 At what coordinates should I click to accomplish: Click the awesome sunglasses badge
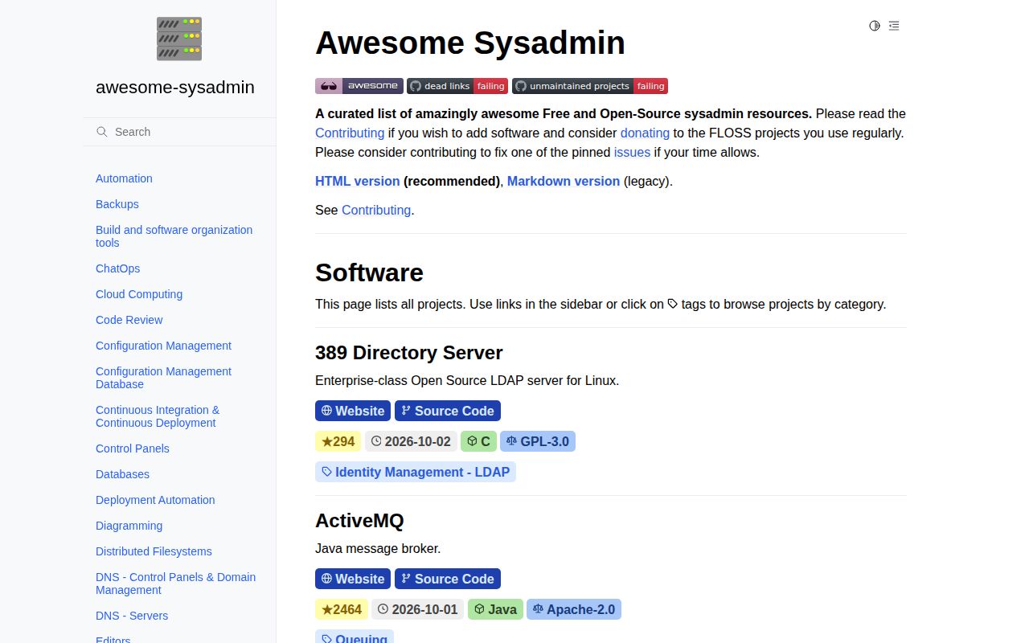pos(359,86)
